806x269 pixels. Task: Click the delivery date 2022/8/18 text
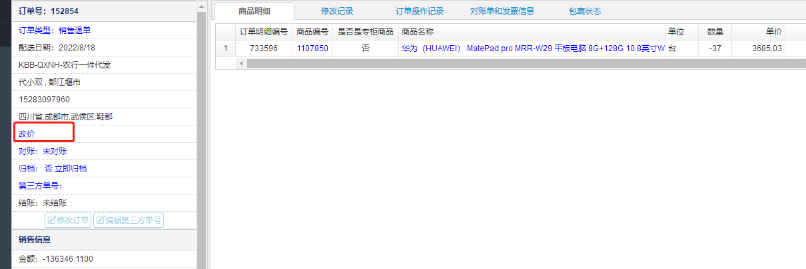(x=58, y=48)
